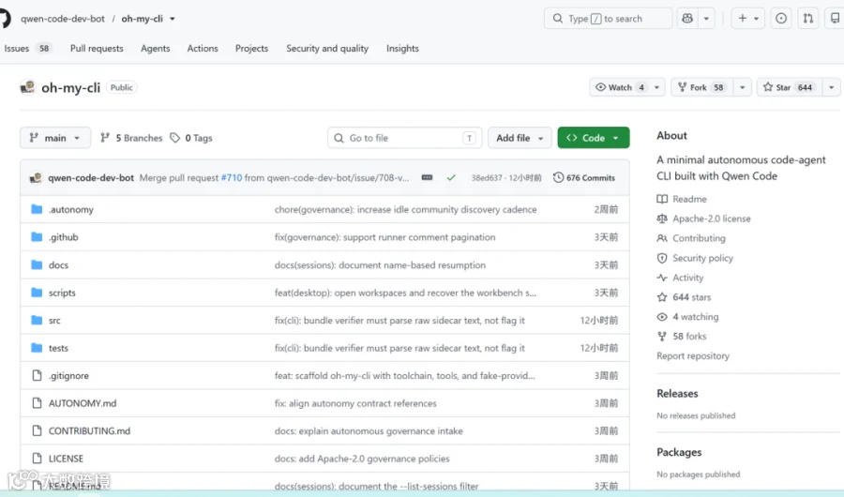The height and width of the screenshot is (497, 844).
Task: Show the commit status green checkmark
Action: point(451,177)
